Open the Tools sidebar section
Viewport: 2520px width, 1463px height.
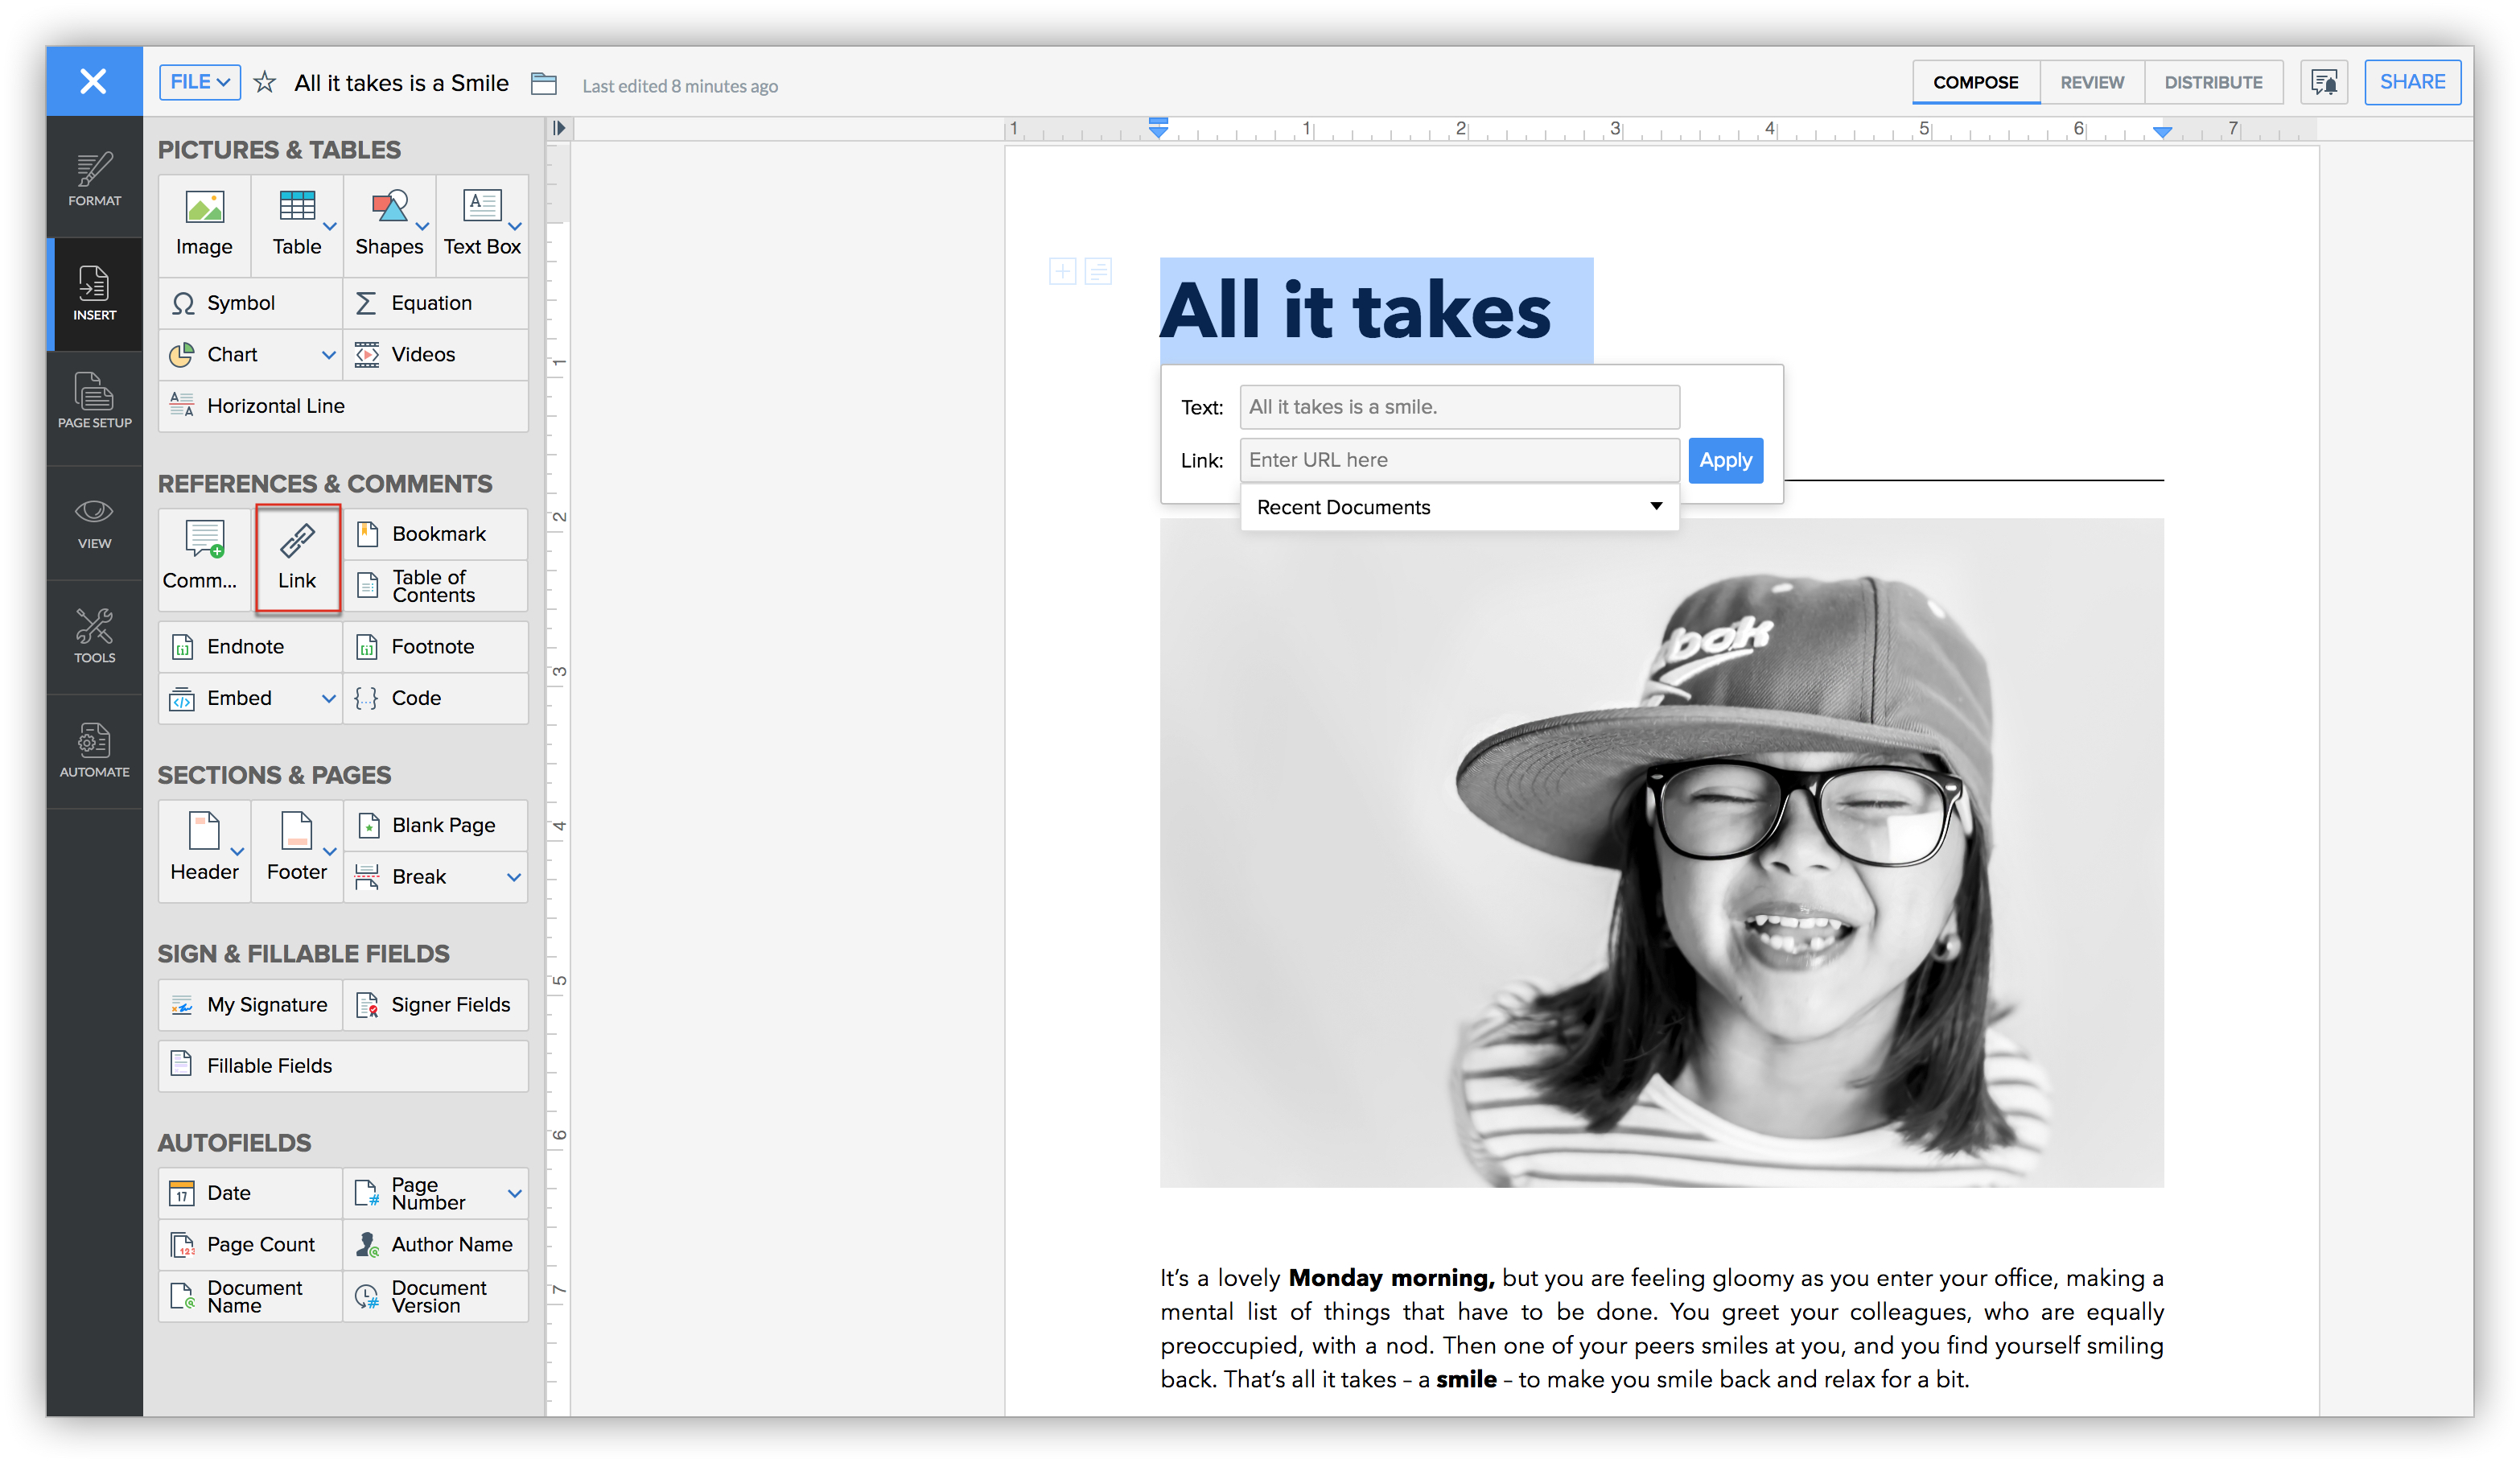(94, 636)
